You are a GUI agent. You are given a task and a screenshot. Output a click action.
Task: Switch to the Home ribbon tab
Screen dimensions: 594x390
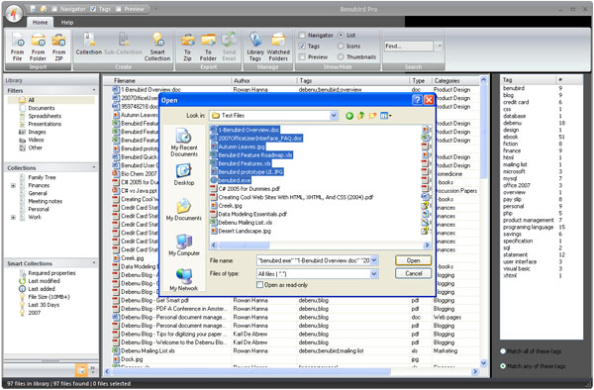[40, 23]
